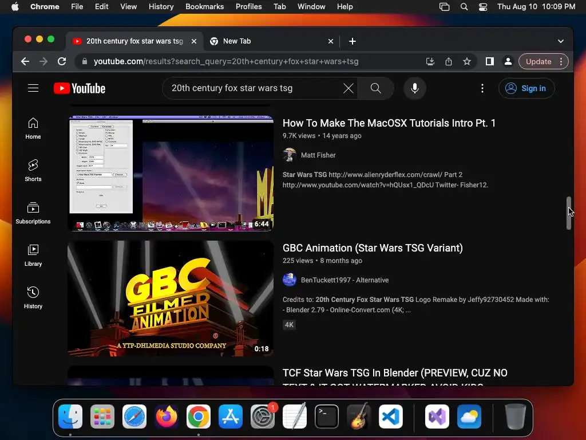Switch to the New Tab tab
586x440 pixels.
[x=272, y=41]
